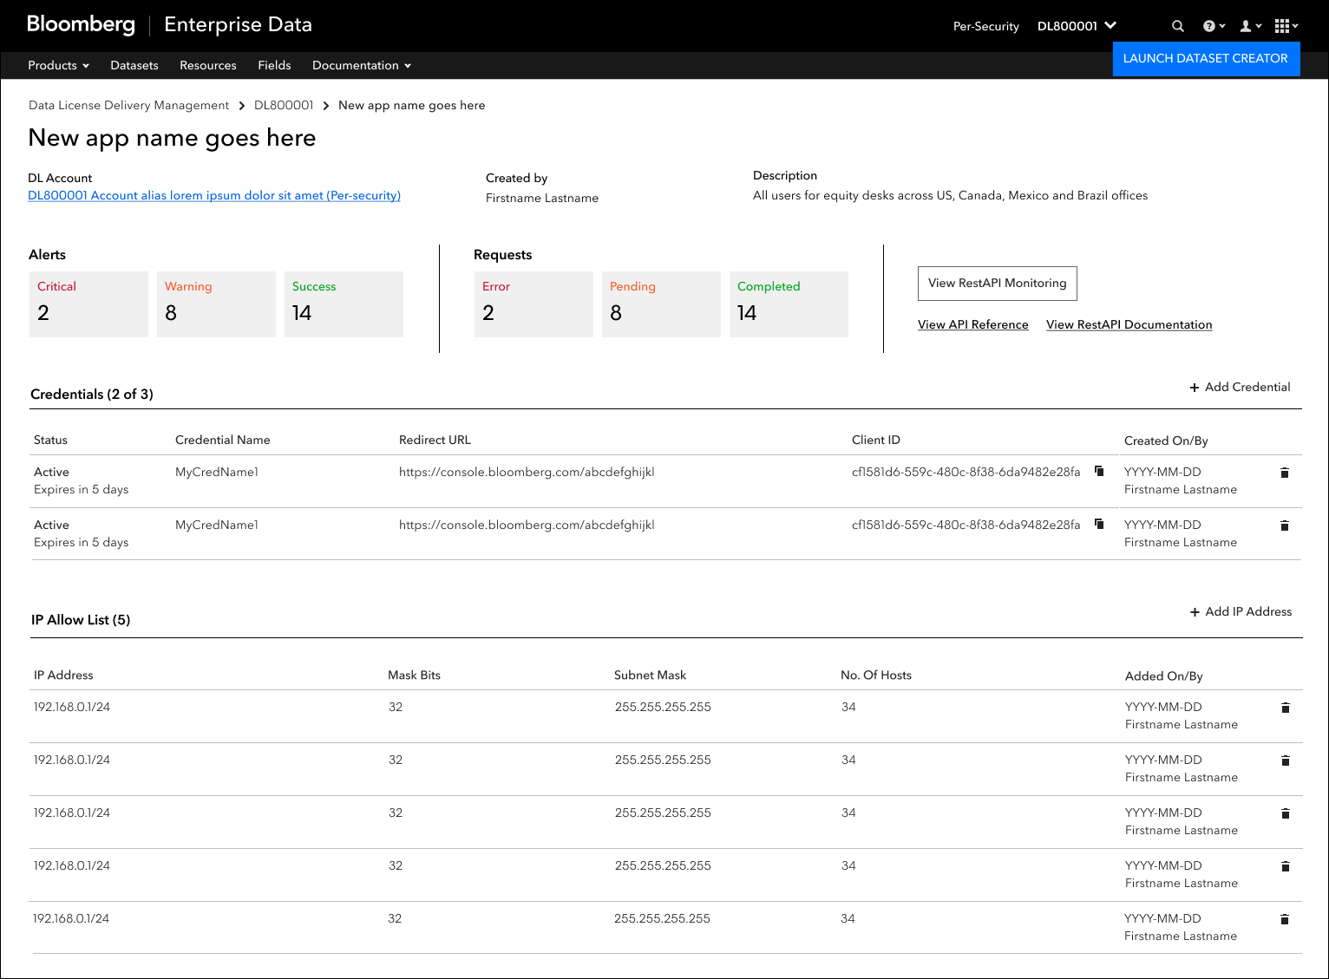Select the Error requests card
This screenshot has width=1329, height=979.
coord(534,304)
